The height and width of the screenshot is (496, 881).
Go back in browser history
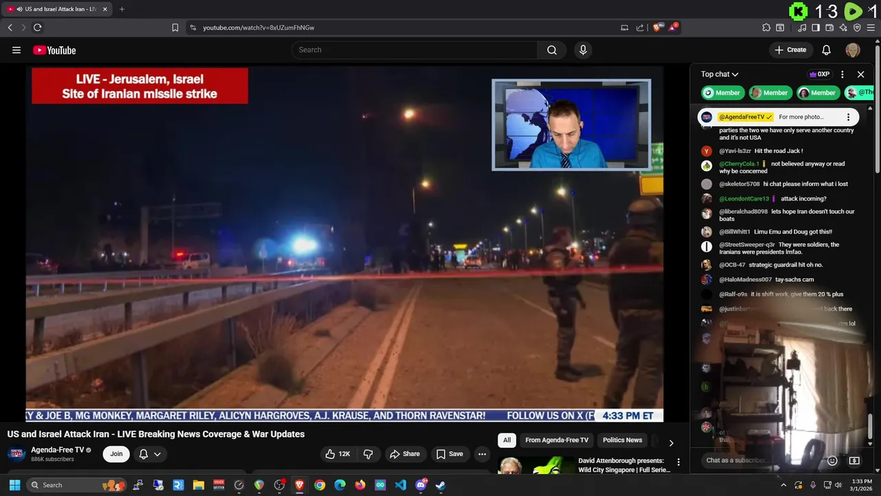click(x=10, y=28)
